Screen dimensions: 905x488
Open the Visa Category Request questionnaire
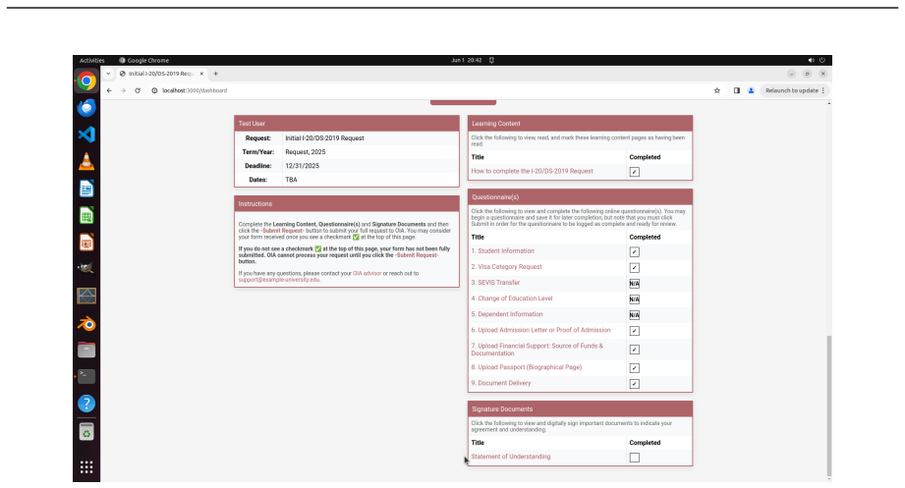(506, 267)
